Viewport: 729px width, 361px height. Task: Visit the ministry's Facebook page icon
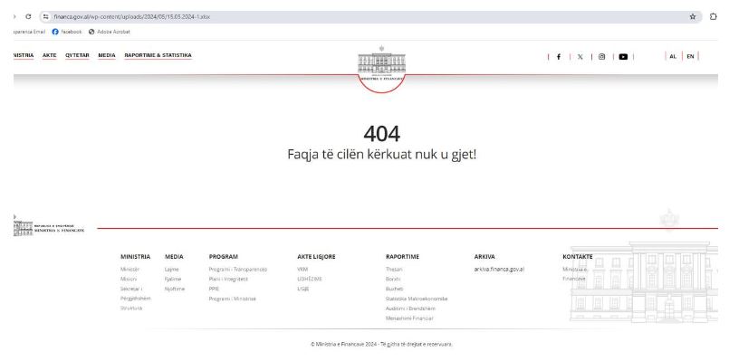click(559, 57)
